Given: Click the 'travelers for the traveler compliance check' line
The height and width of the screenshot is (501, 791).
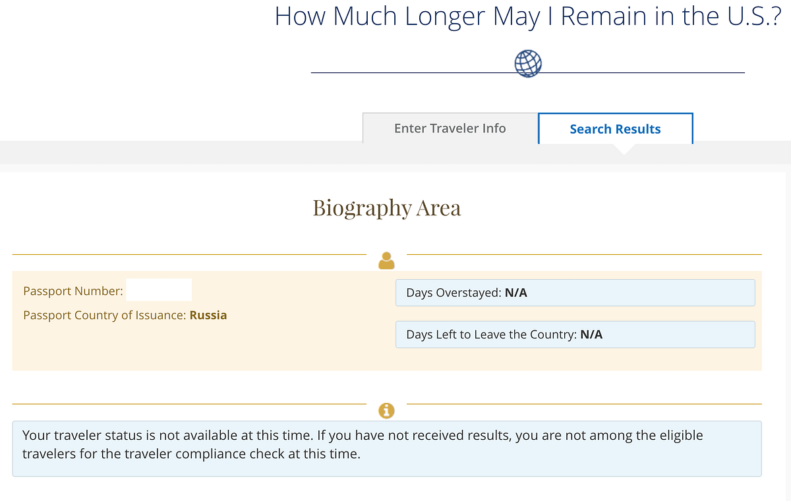Looking at the screenshot, I should click(191, 454).
